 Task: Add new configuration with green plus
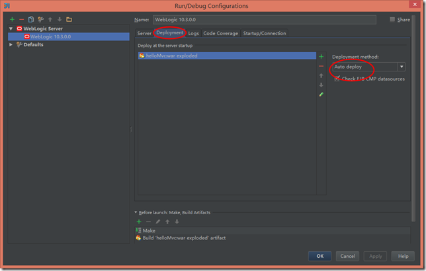tap(12, 19)
